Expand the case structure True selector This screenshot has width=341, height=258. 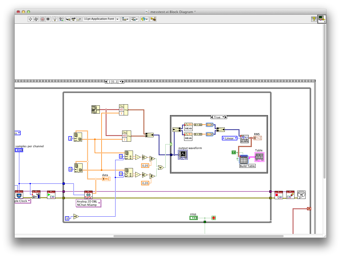coord(223,117)
